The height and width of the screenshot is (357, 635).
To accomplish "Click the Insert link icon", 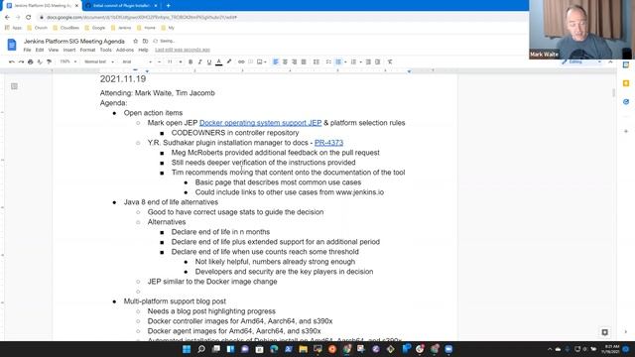I will coord(241,61).
